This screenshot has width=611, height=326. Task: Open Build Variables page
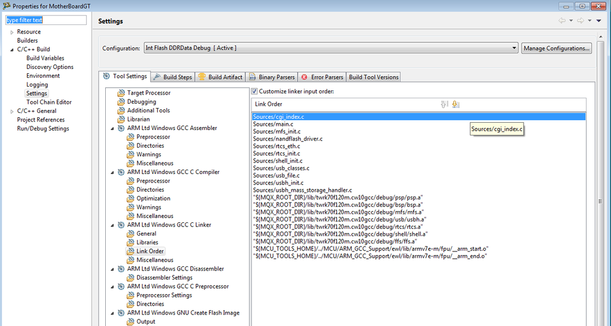coord(45,58)
